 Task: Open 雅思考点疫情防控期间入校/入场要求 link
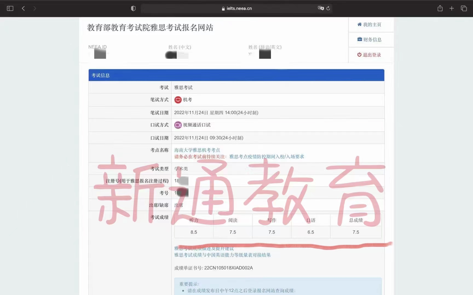click(267, 157)
